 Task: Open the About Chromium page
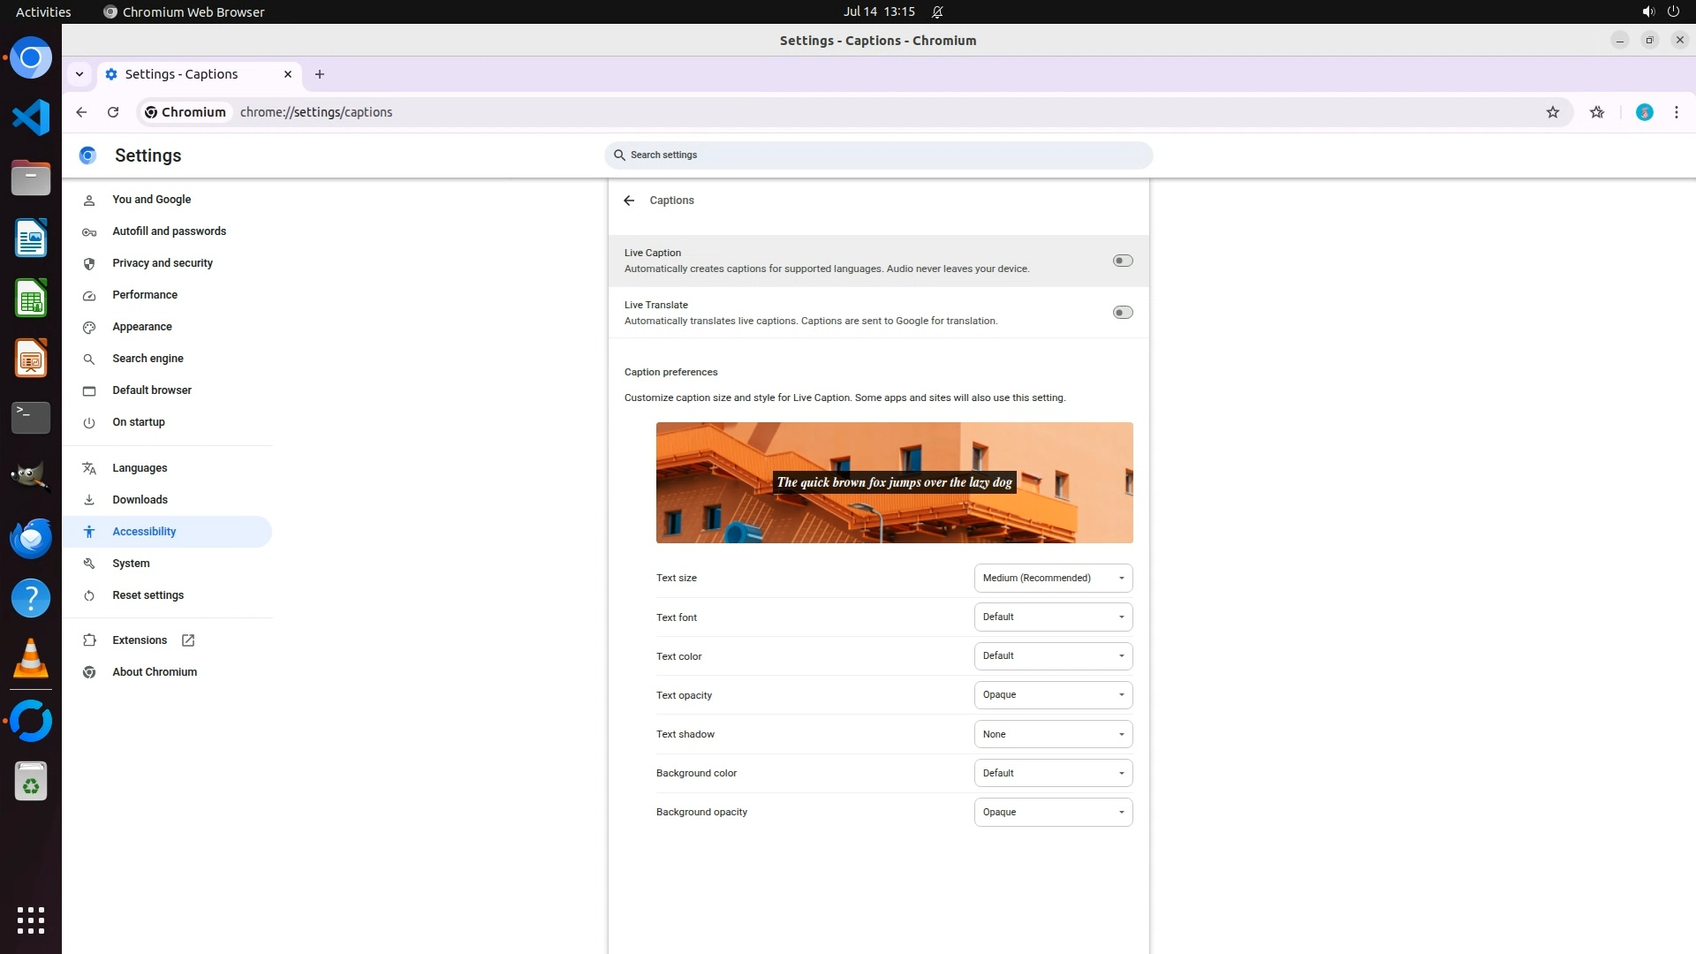coord(155,672)
